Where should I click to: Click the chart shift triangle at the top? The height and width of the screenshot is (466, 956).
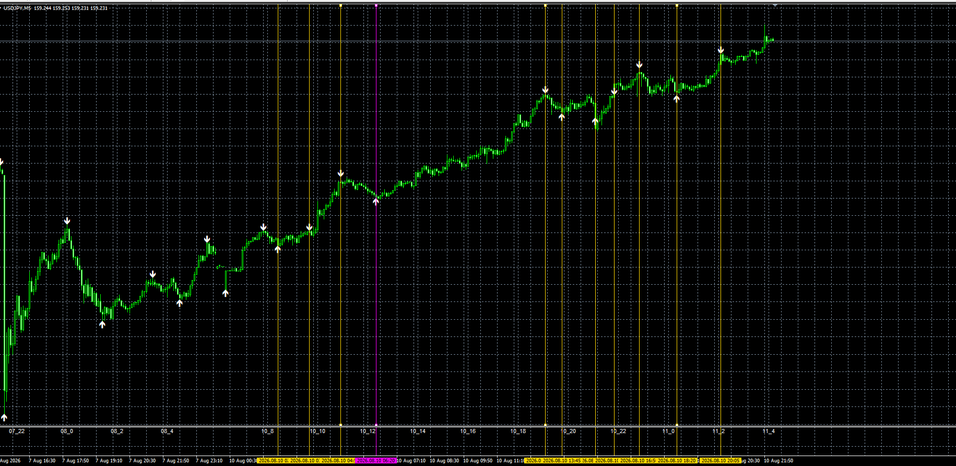(775, 5)
